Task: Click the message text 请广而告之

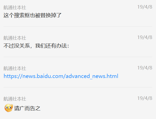Action: pos(27,108)
